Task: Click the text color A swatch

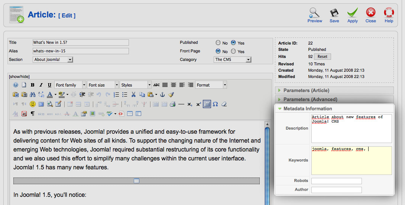Action: [x=50, y=94]
